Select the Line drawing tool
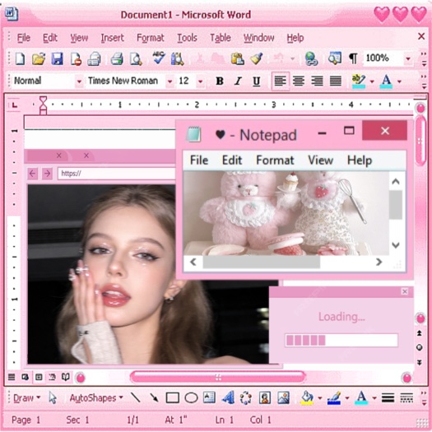Screen dimensions: 432x432 135,397
